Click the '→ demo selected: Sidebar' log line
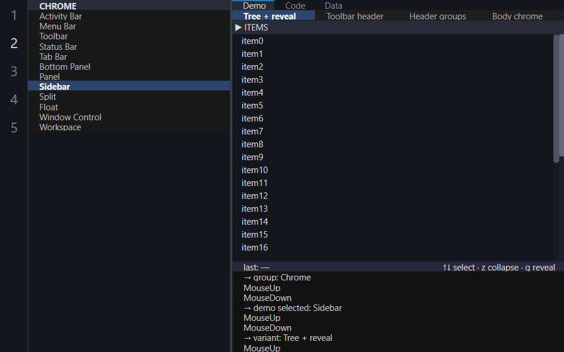This screenshot has height=352, width=564. tap(293, 308)
